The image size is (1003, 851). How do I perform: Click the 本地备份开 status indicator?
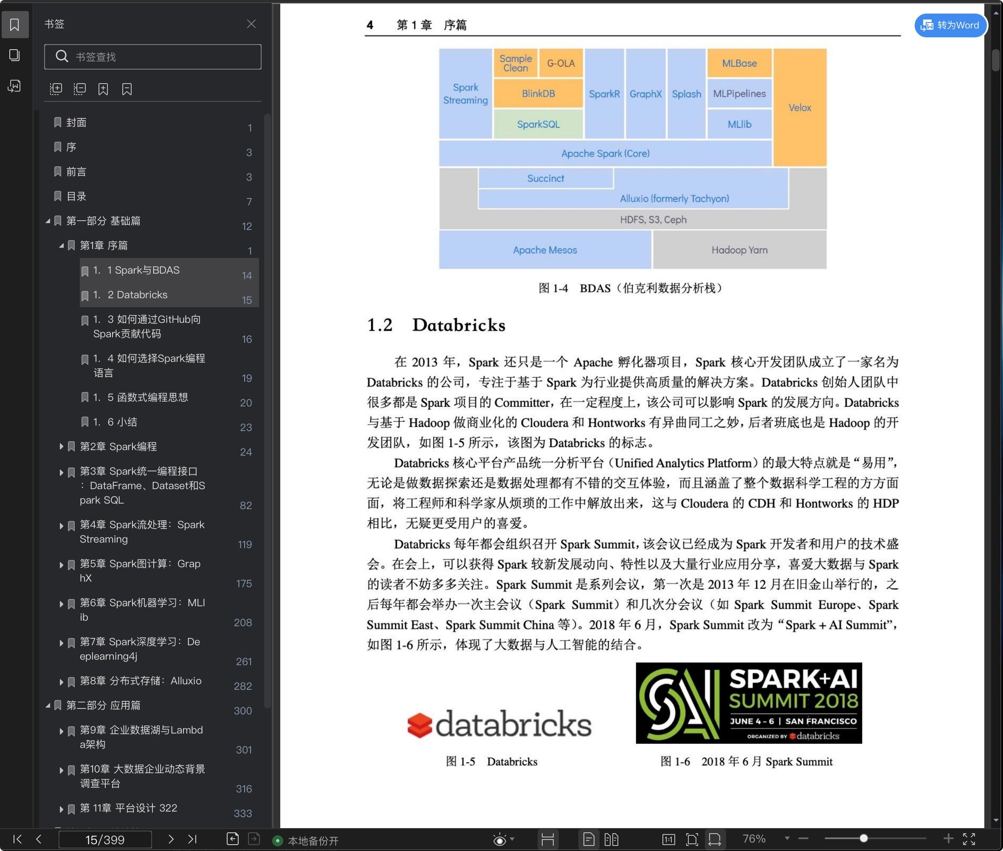click(306, 841)
